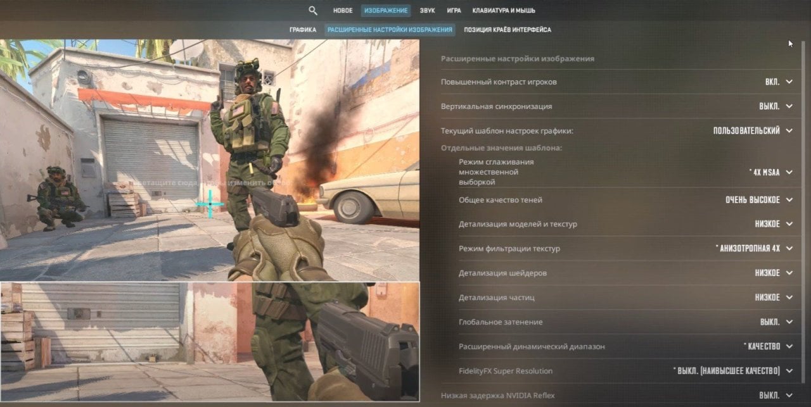Open the 4X MSAA anti-aliasing dropdown
The height and width of the screenshot is (407, 811).
click(770, 172)
